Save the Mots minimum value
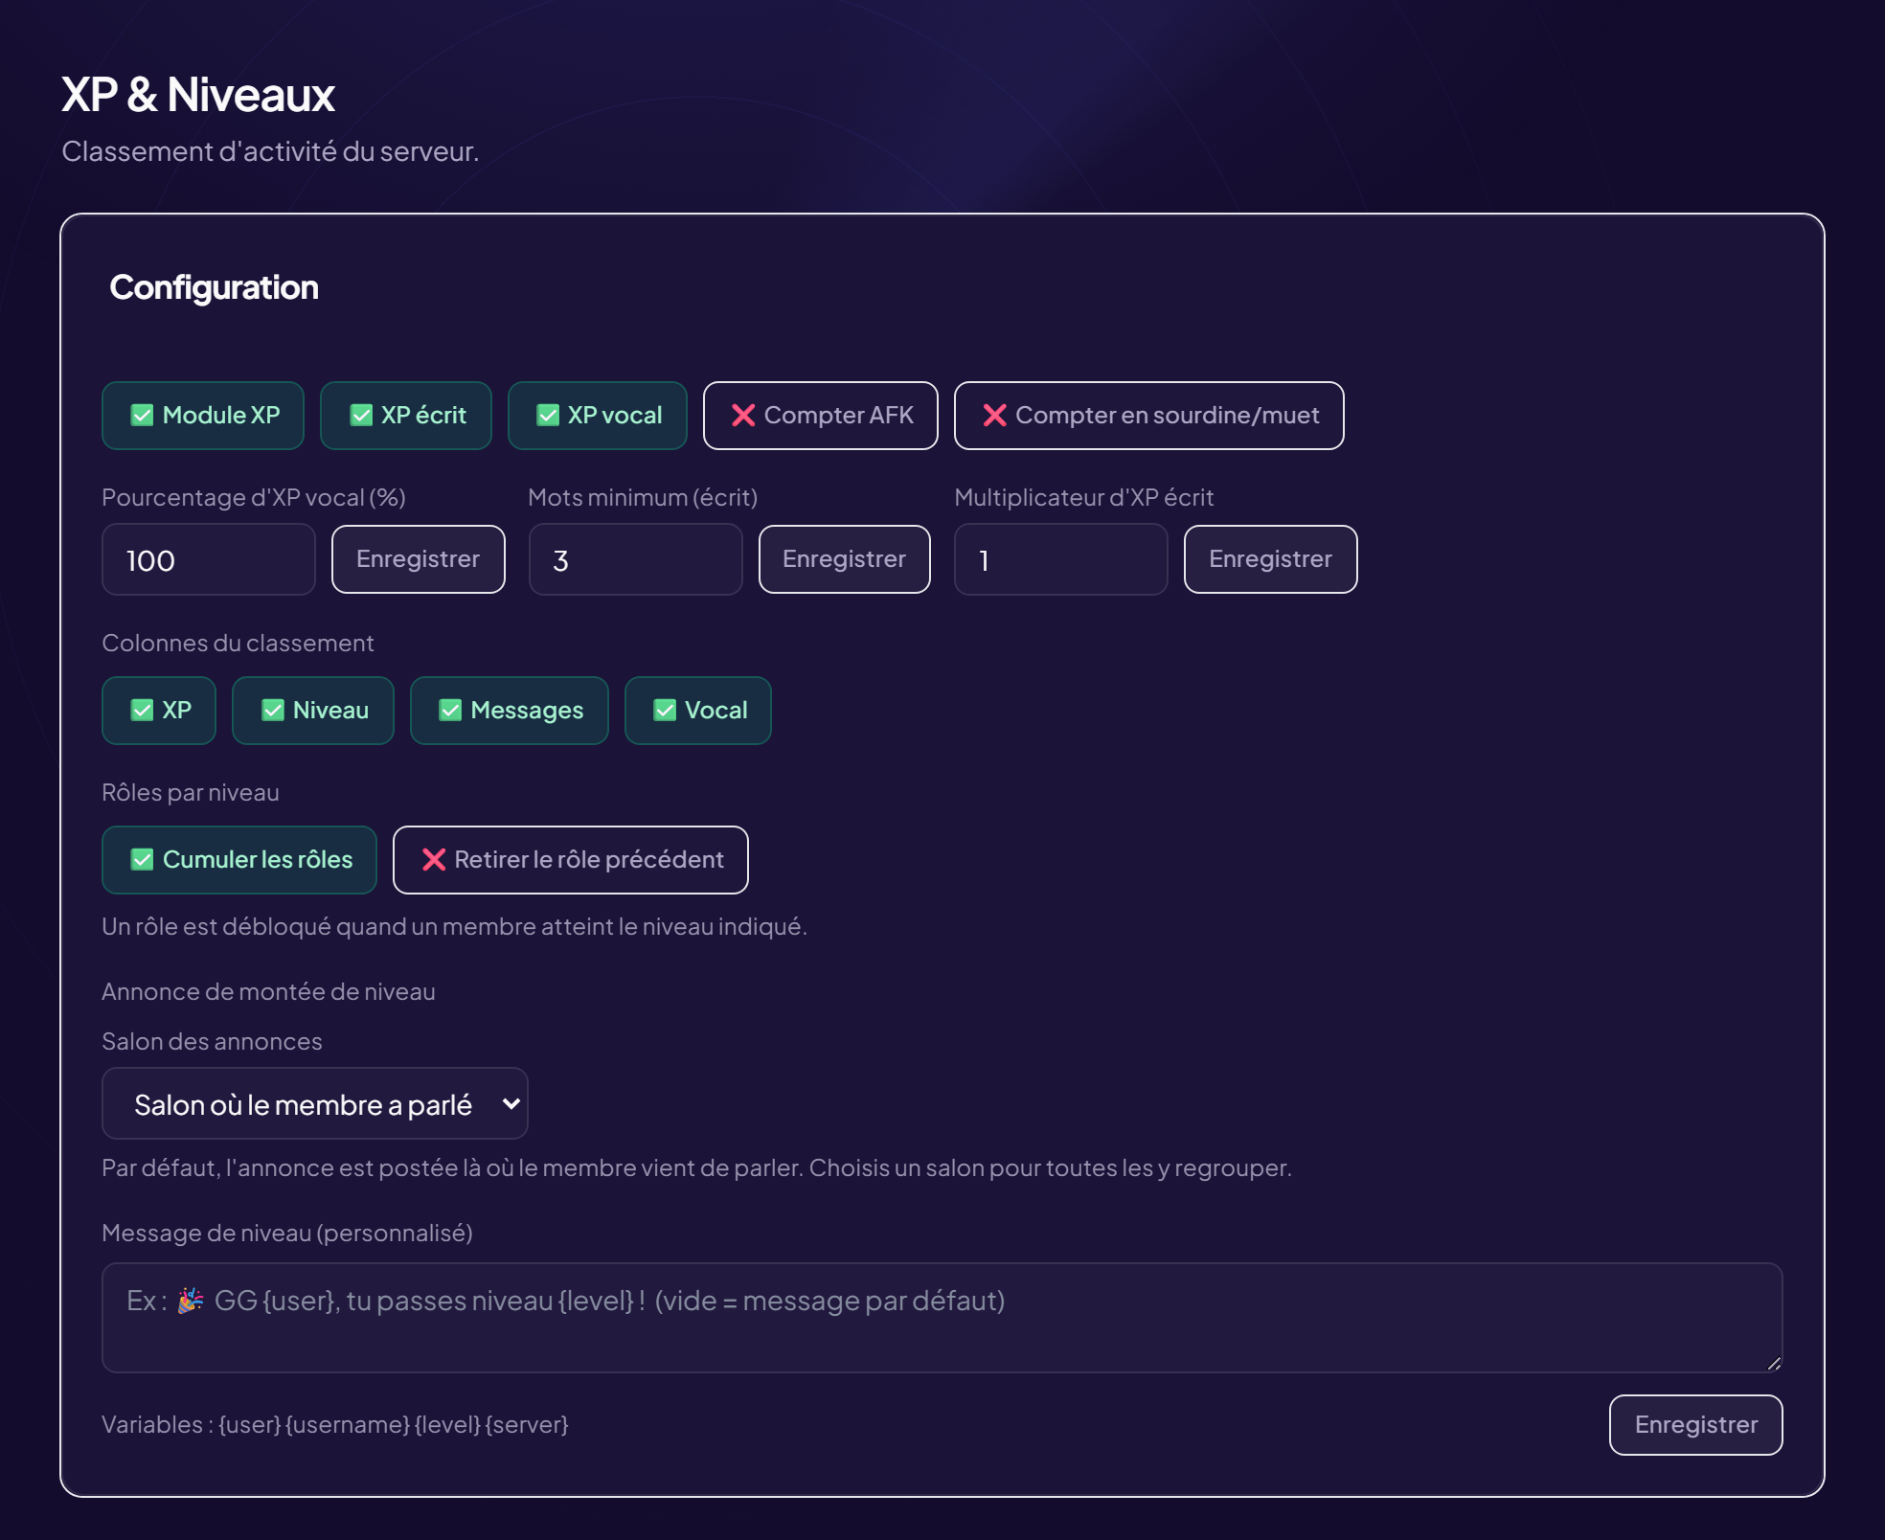 tap(845, 559)
